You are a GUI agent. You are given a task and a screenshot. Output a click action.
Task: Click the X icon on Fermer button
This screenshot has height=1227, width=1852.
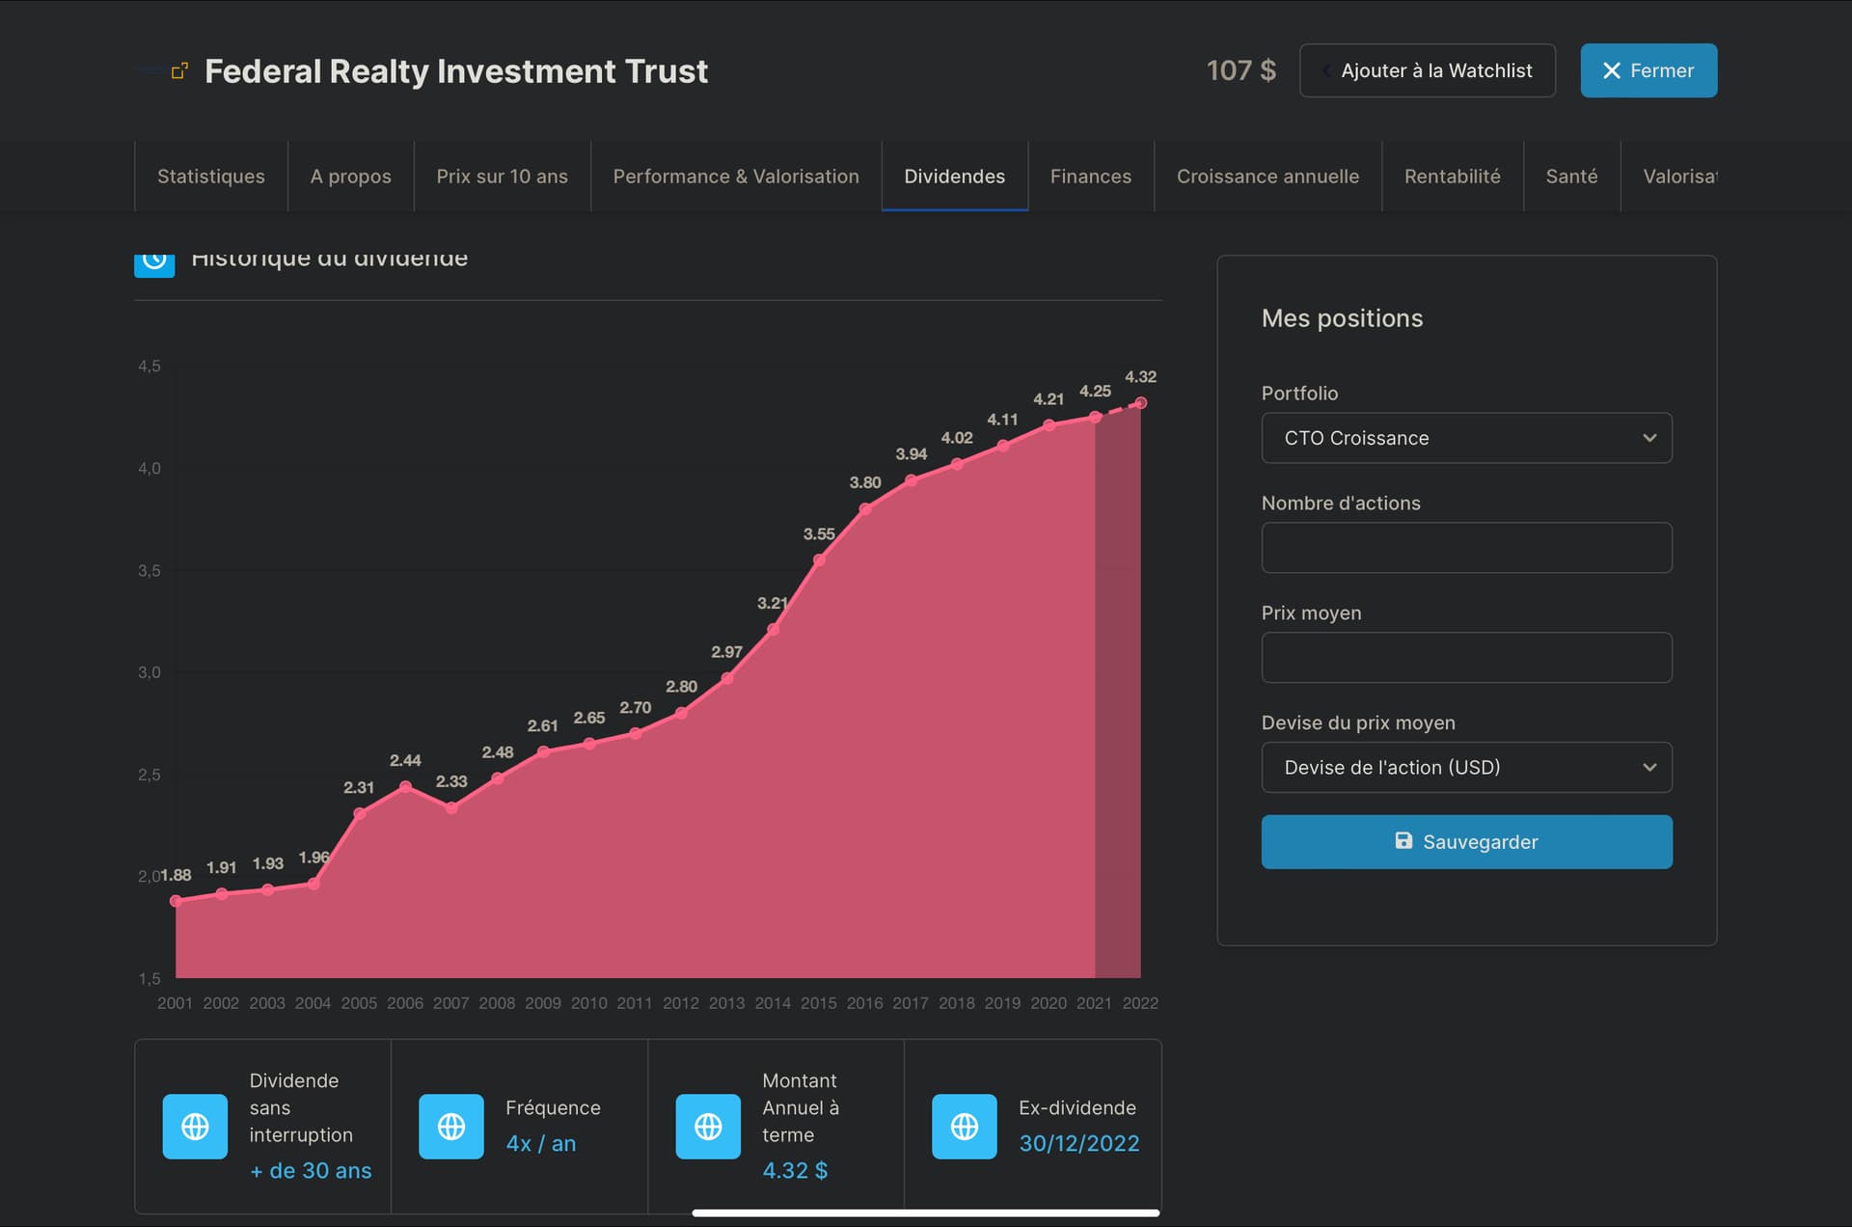tap(1611, 70)
